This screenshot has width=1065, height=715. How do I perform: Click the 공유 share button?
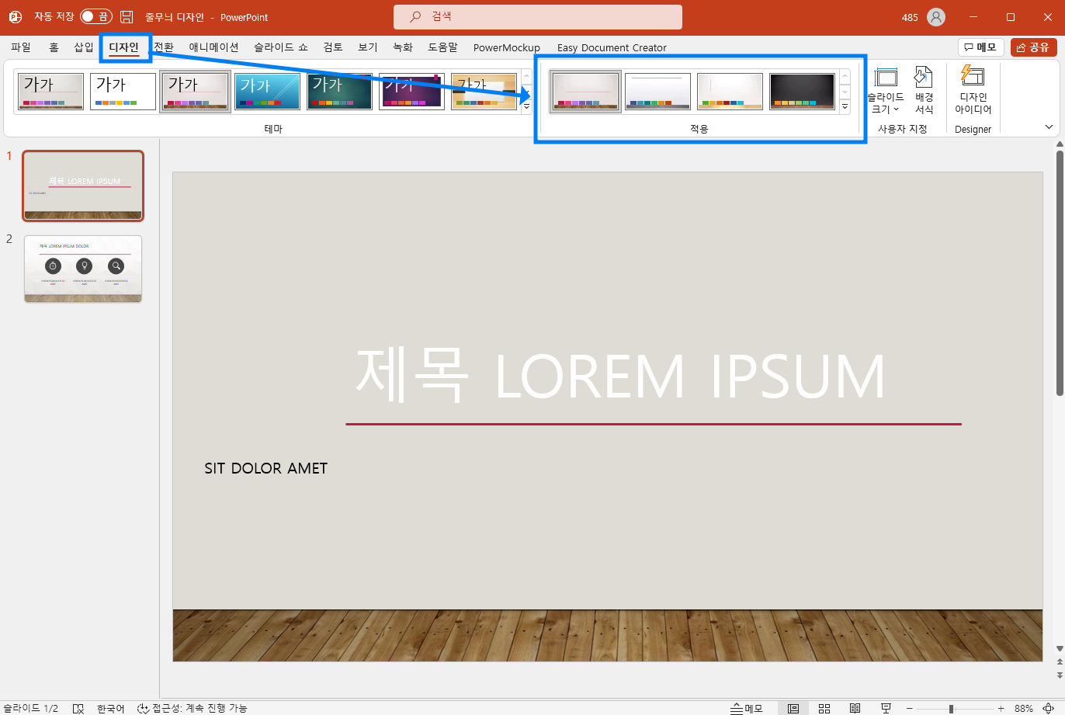[1033, 47]
